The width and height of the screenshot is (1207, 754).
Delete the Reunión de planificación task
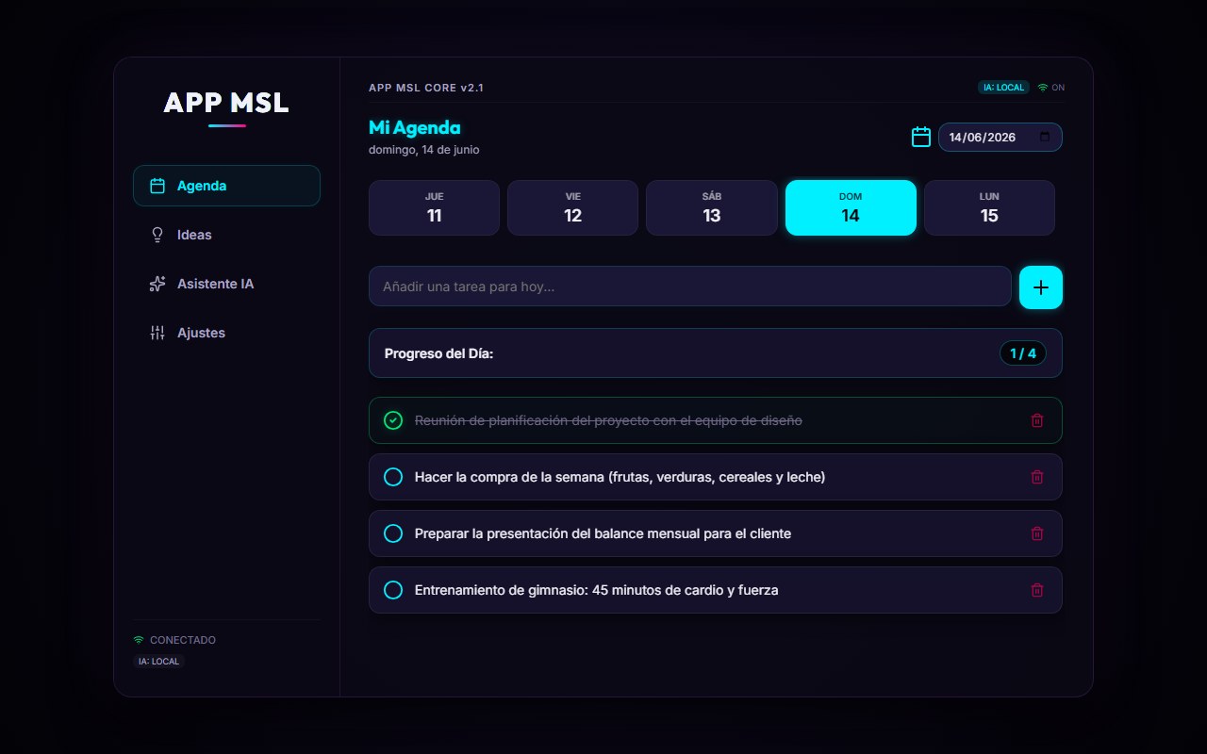pyautogui.click(x=1037, y=420)
